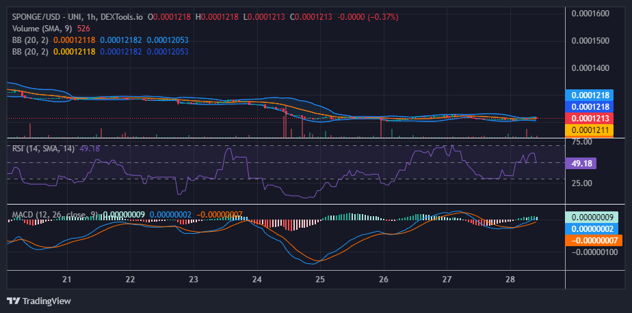Click the 0.0001400 price scale label
The image size is (632, 313).
tap(590, 68)
